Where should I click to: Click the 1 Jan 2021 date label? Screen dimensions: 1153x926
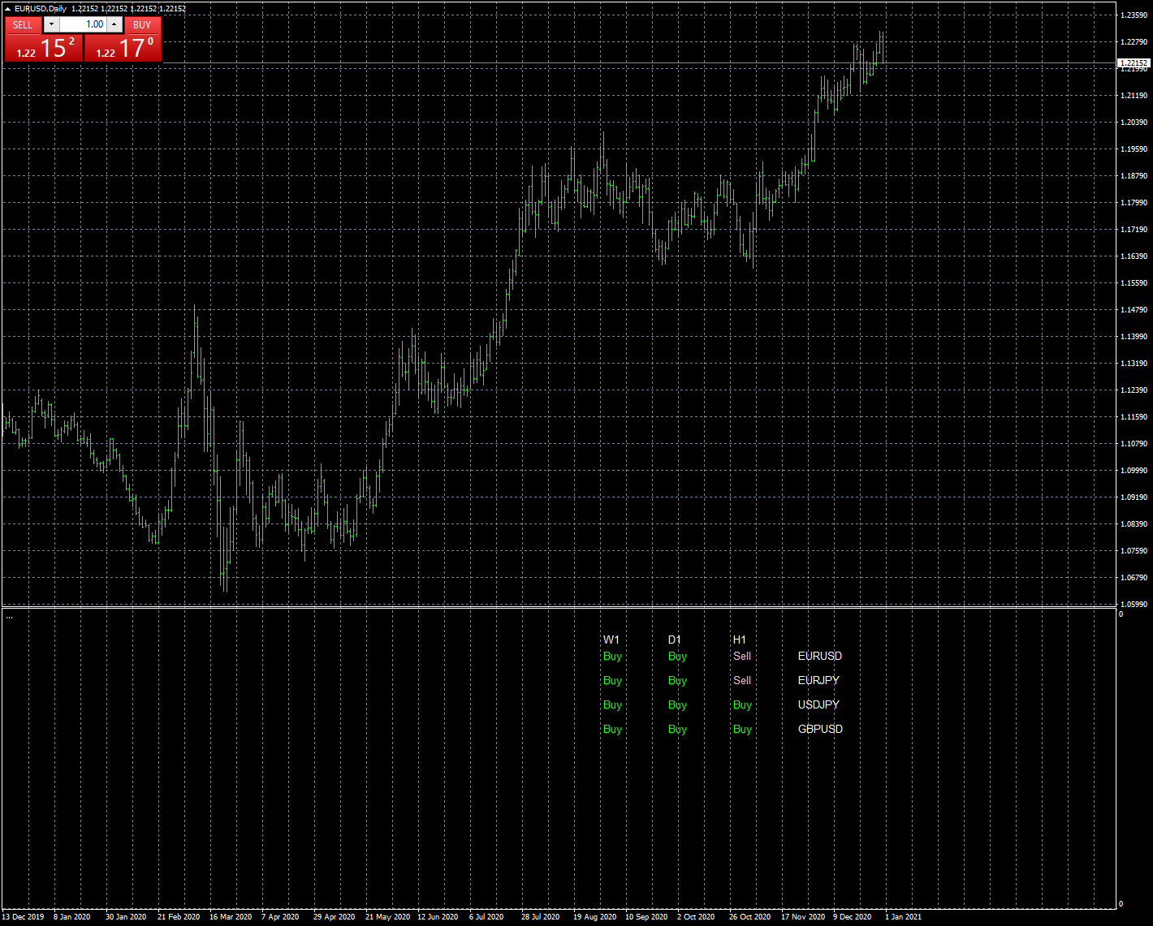[x=903, y=917]
